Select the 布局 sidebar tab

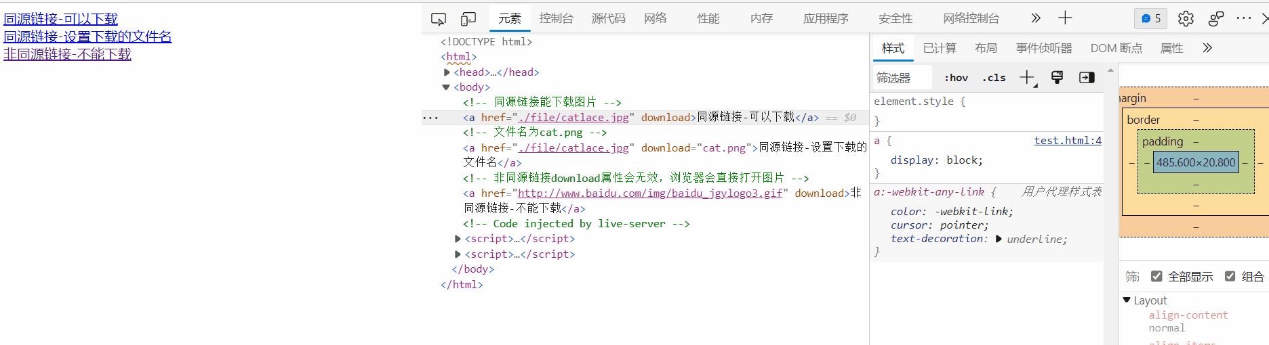[x=986, y=48]
